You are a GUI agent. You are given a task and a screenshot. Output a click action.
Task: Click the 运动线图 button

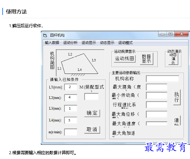(125, 59)
